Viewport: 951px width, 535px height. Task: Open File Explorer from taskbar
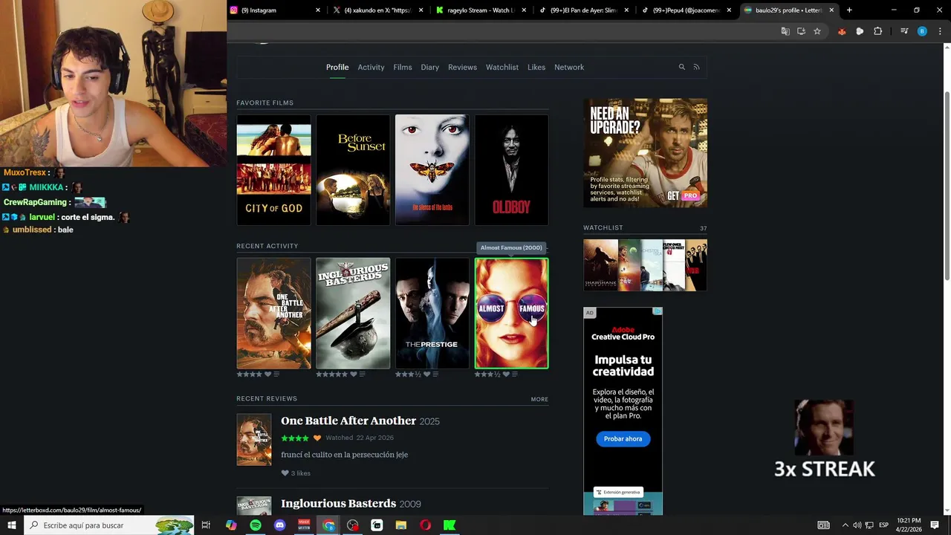pos(401,525)
